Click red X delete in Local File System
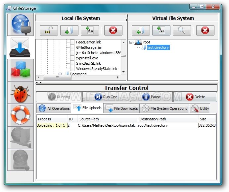The width and height of the screenshot is (229, 192). point(113,30)
